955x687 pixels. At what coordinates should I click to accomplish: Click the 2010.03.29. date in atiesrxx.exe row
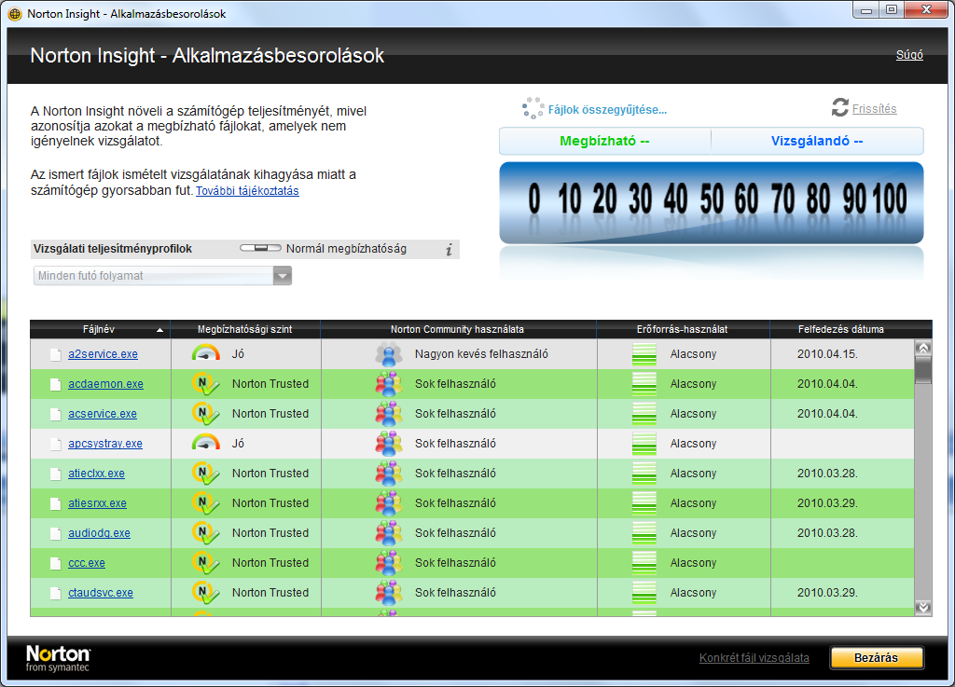[828, 503]
